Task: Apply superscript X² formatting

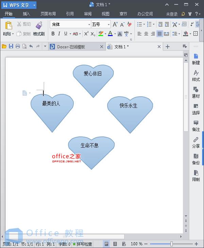Action: [86, 34]
